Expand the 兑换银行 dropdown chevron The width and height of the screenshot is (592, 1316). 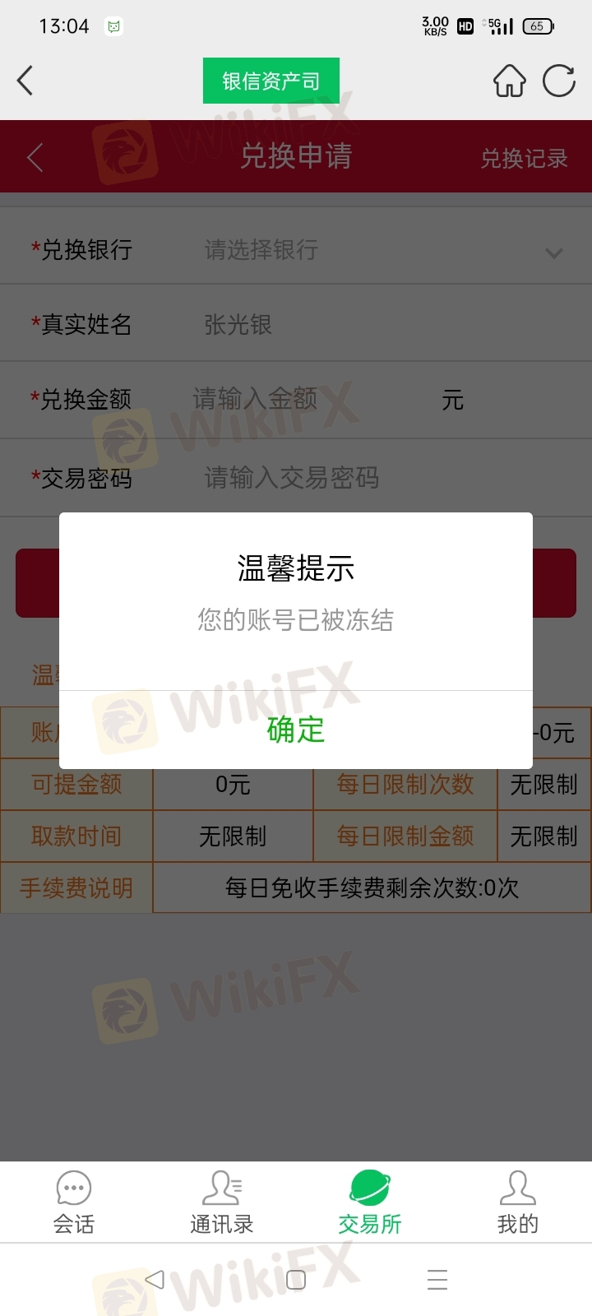click(x=554, y=253)
